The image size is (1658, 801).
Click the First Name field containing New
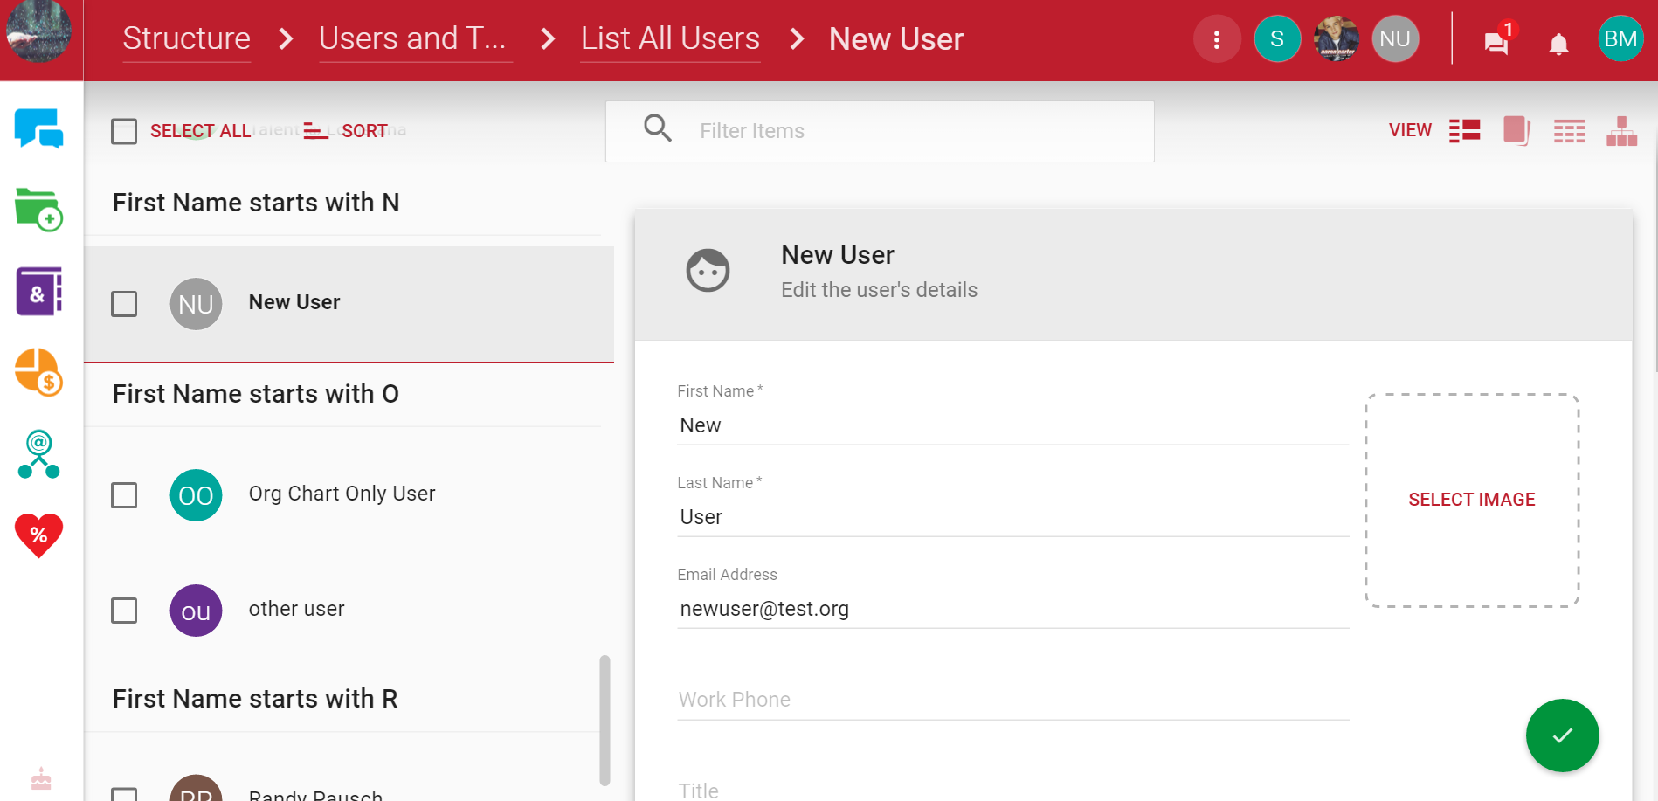(x=1013, y=425)
